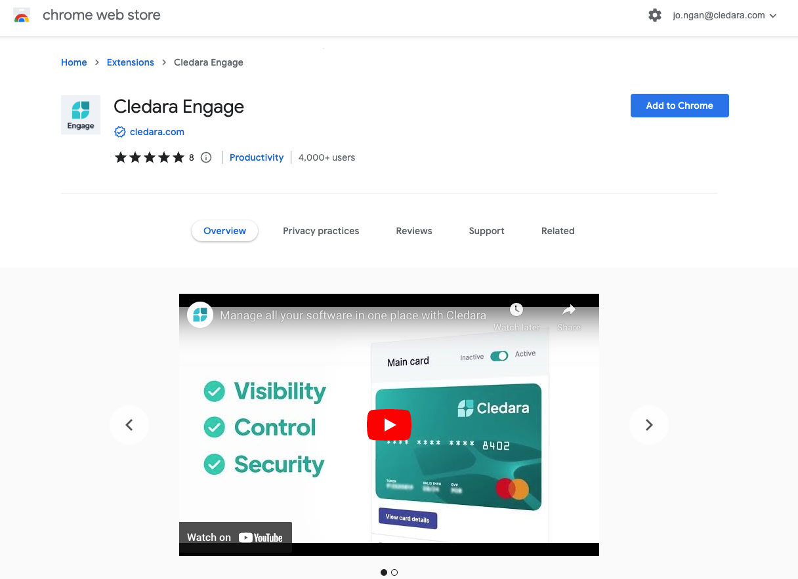Click the 'Cledara Engage' breadcrumb text
Screen dimensions: 798x579
click(209, 62)
